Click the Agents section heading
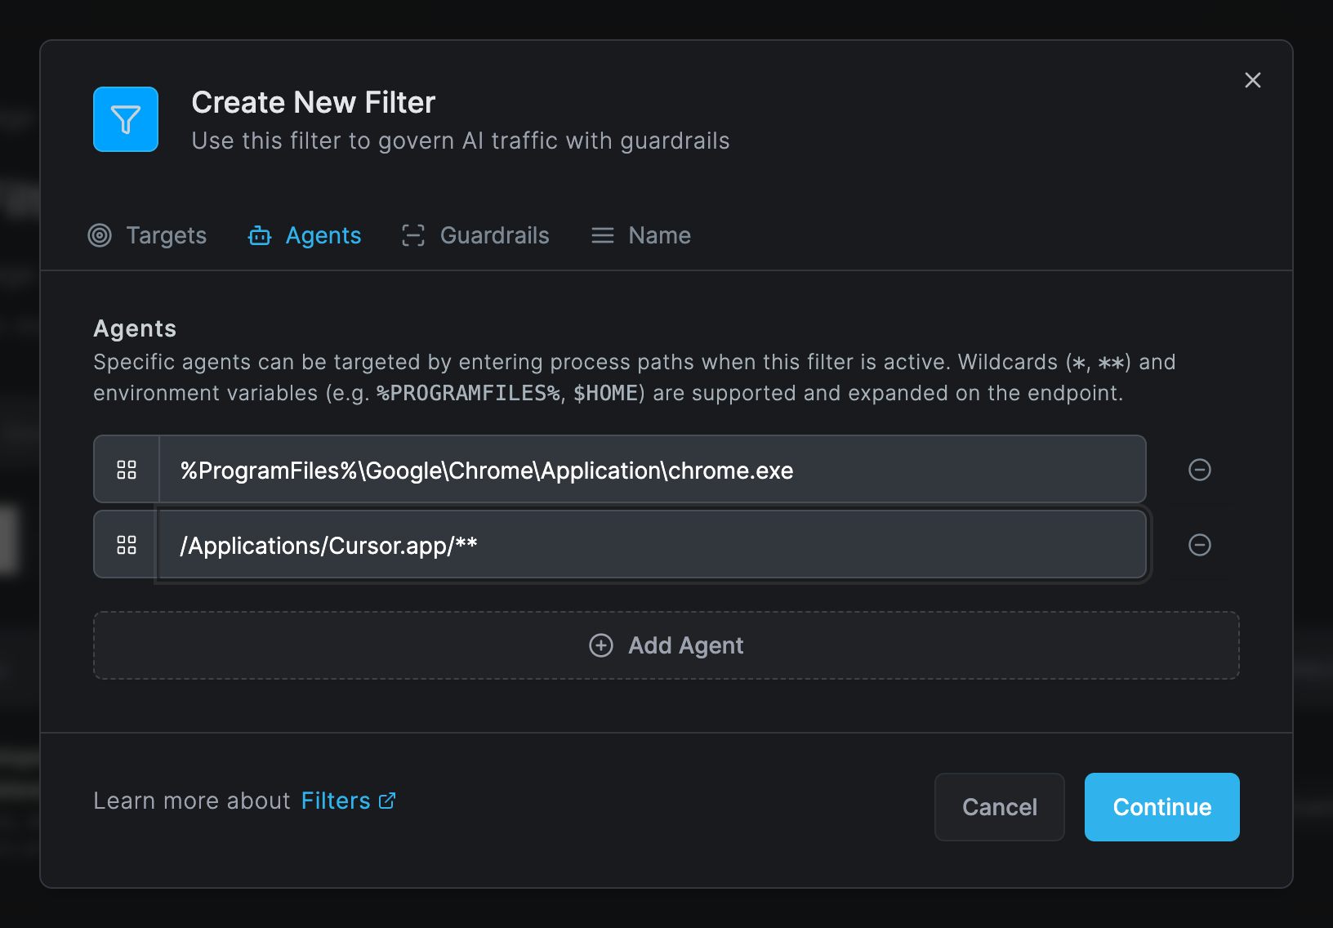Screen dimensions: 1333x928 (135, 328)
